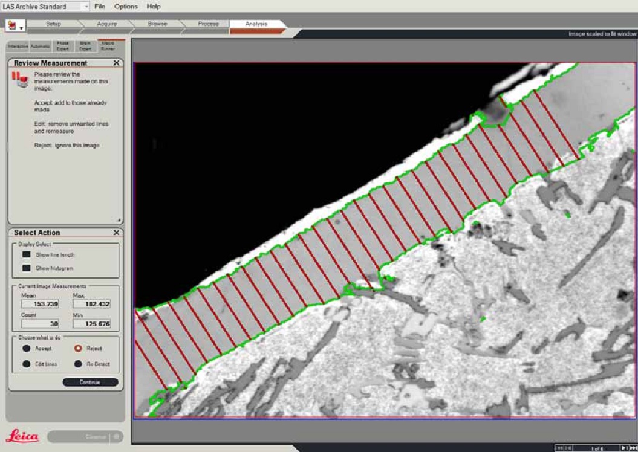Jump to the first image
Screen dimensions: 638x452
pyautogui.click(x=560, y=448)
